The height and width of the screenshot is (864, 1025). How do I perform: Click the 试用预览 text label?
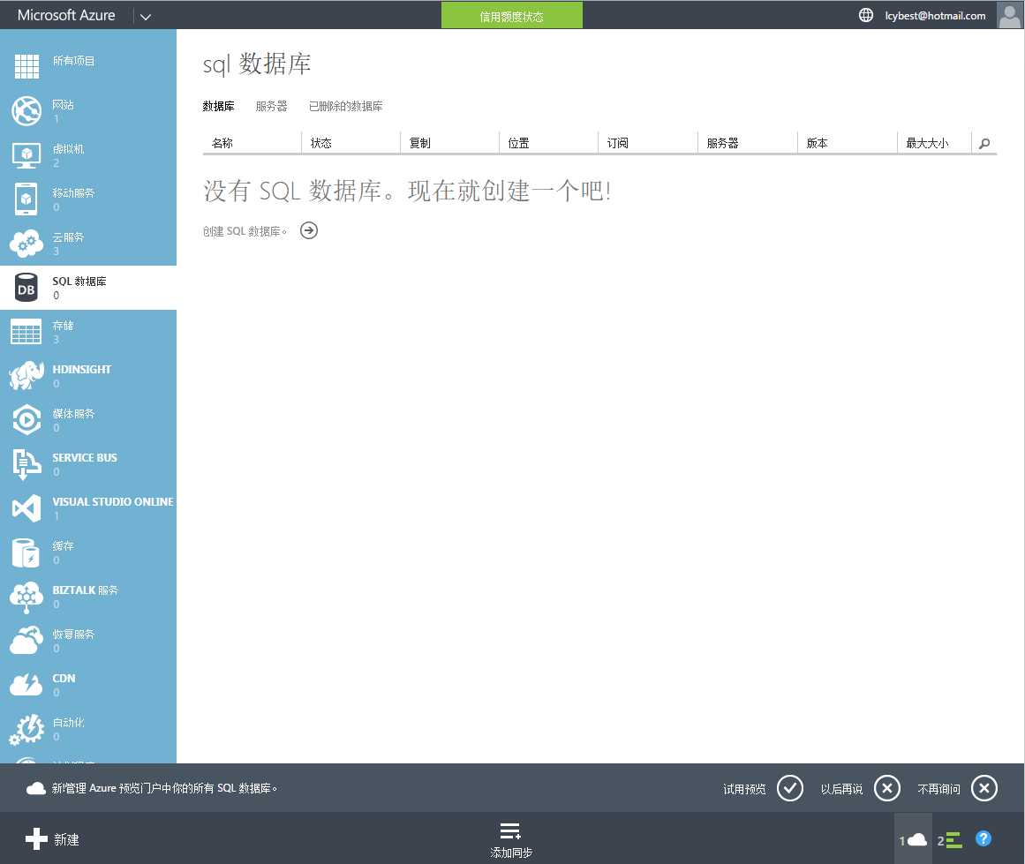(x=744, y=789)
